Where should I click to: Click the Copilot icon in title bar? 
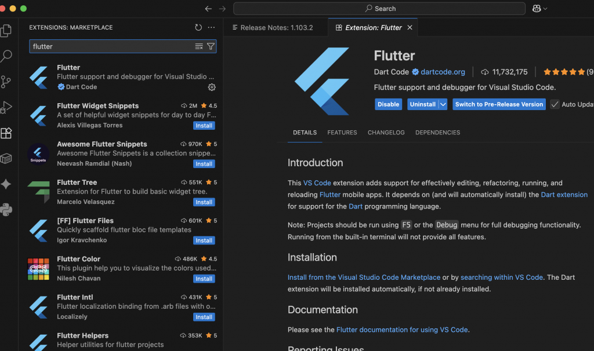537,9
